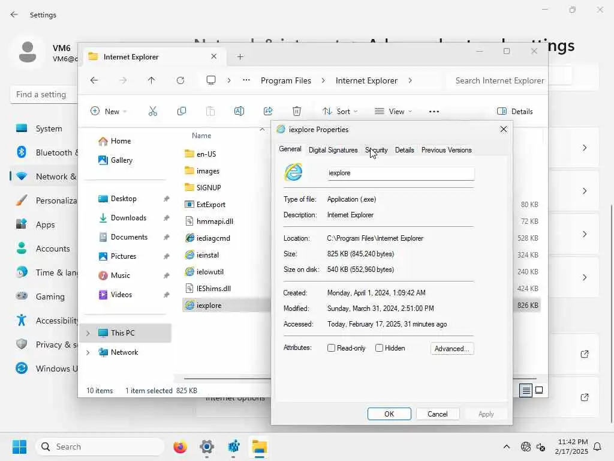Open a new Explorer tab with plus icon
This screenshot has width=614, height=461.
240,57
